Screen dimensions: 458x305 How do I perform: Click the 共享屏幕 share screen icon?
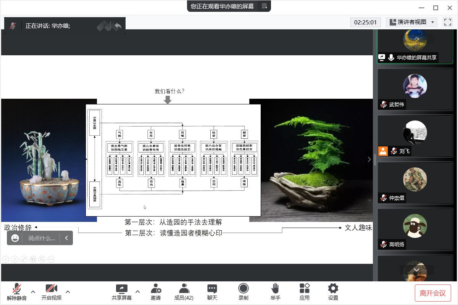[x=121, y=292]
